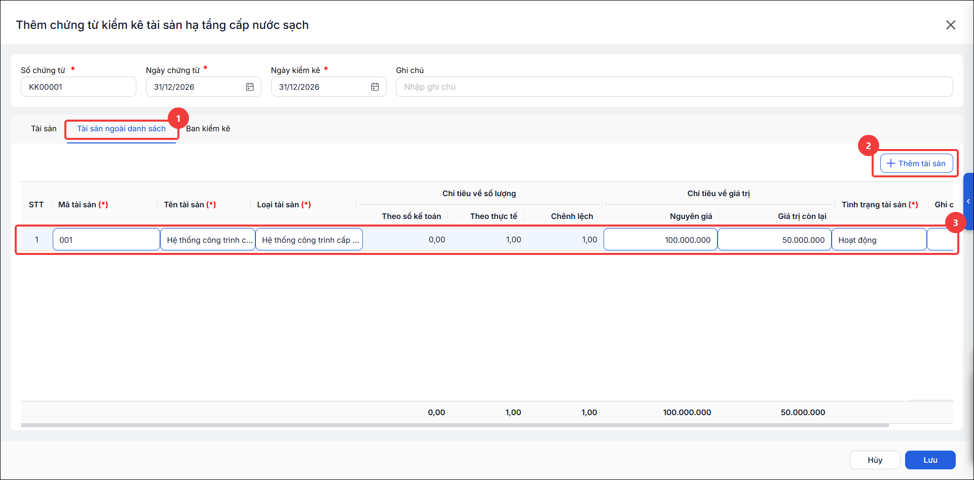Click the Tình trạng tài sản column header
Screen dimensions: 974x480
[880, 205]
